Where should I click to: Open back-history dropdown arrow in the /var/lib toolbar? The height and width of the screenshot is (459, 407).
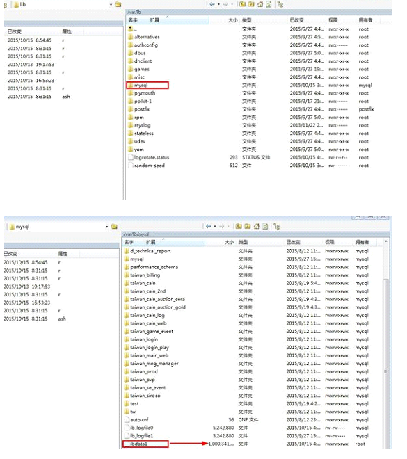click(218, 4)
